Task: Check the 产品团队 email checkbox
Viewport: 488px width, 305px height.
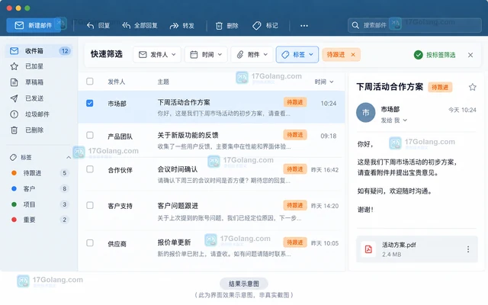Action: click(90, 135)
